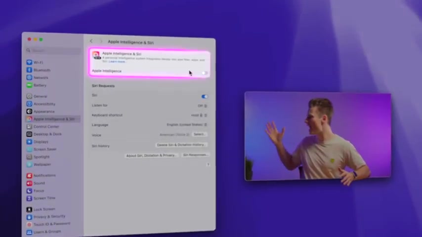
Task: Open the Language dropdown
Action: [187, 124]
